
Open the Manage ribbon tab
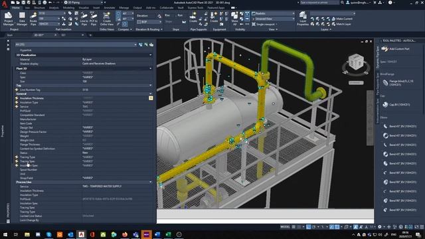pos(124,7)
